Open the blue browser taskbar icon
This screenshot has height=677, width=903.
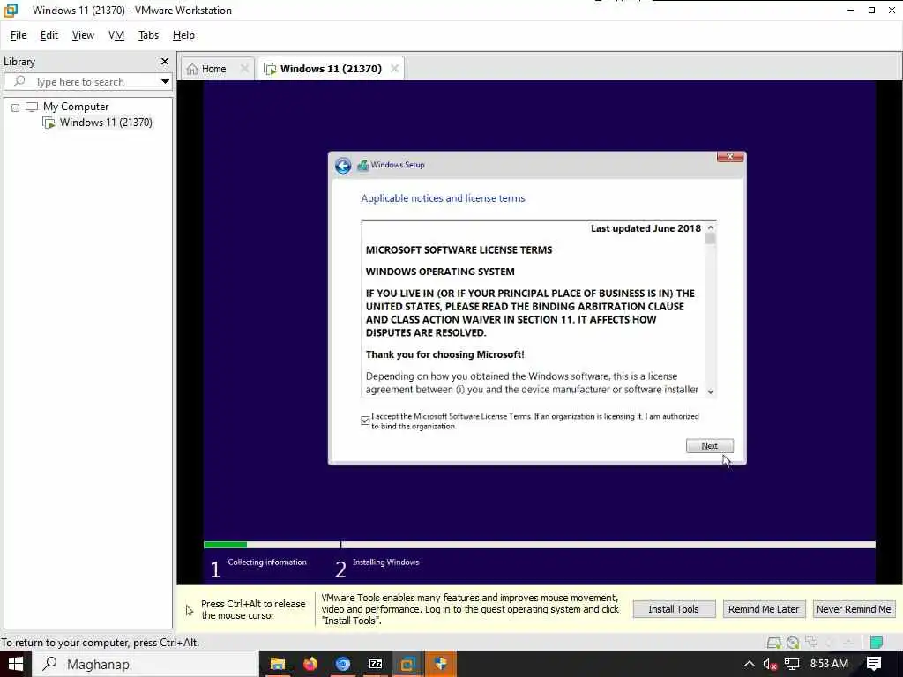343,664
